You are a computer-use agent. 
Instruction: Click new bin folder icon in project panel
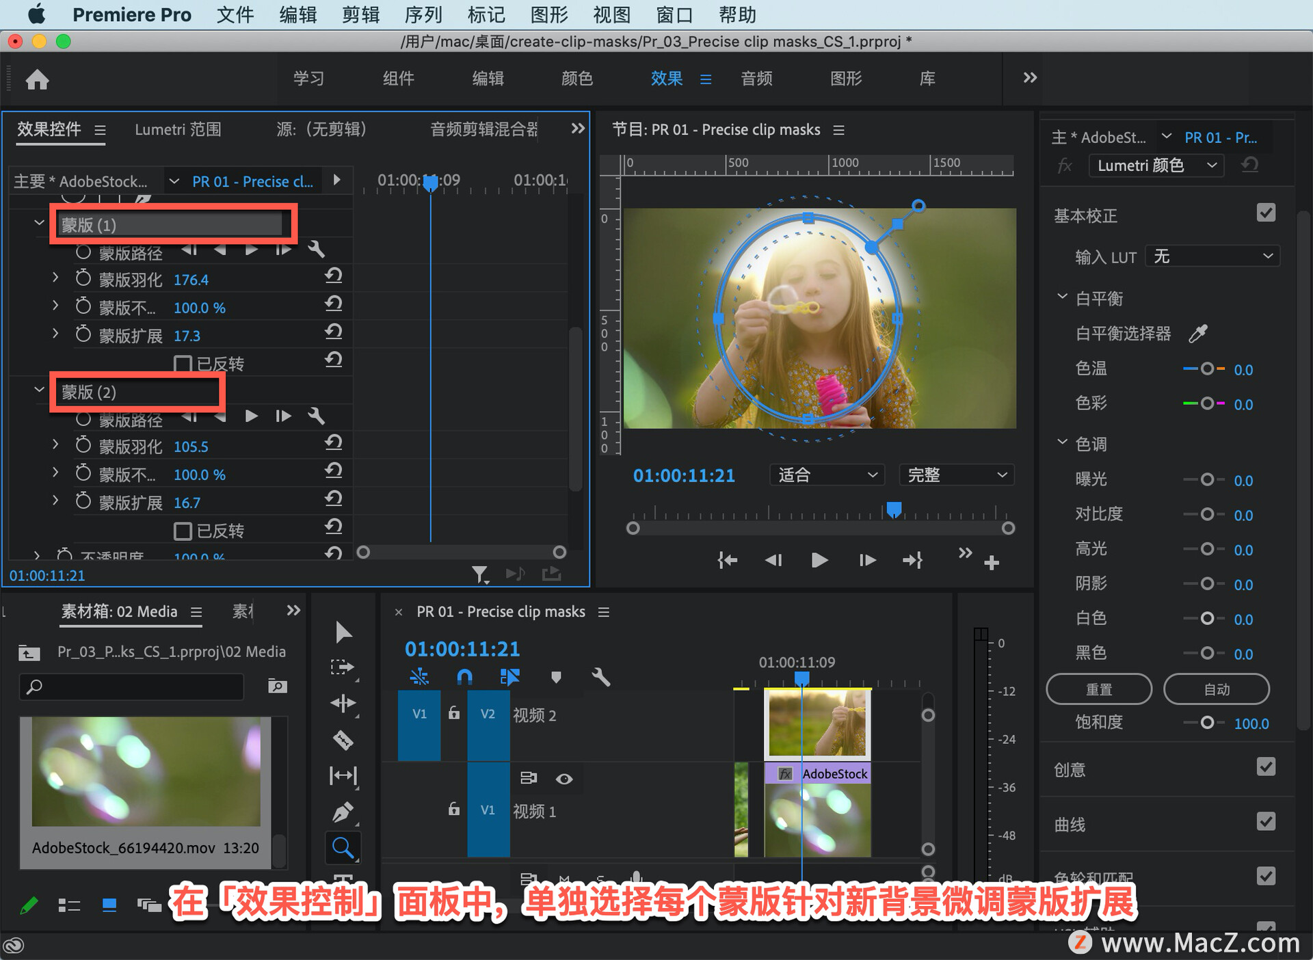click(277, 686)
